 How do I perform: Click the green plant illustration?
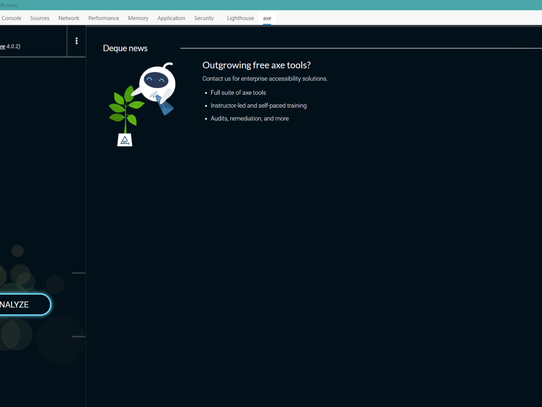pyautogui.click(x=125, y=108)
